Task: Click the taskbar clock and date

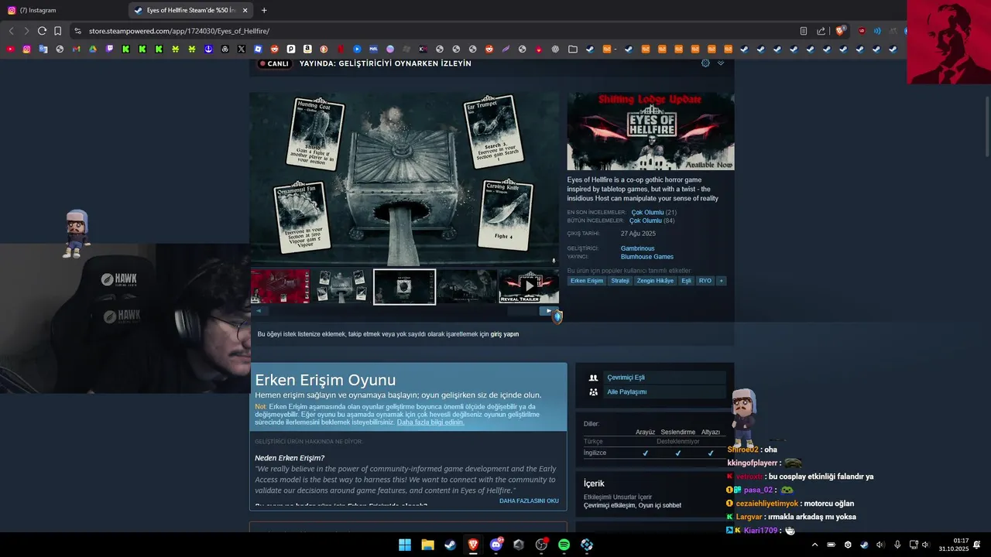Action: click(953, 545)
